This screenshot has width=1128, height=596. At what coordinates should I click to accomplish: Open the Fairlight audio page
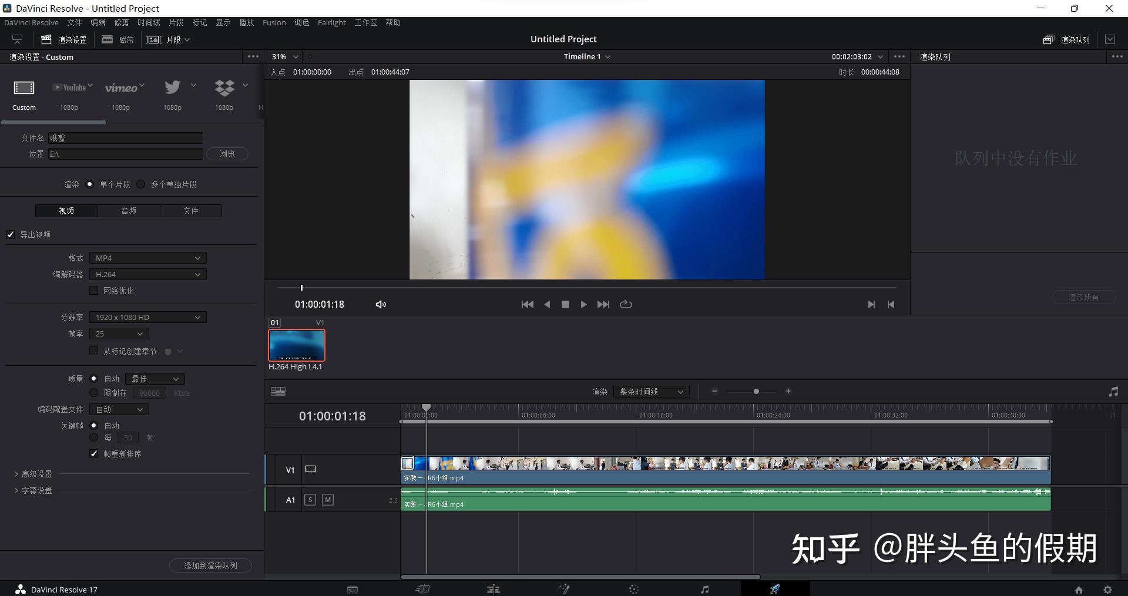coord(704,589)
